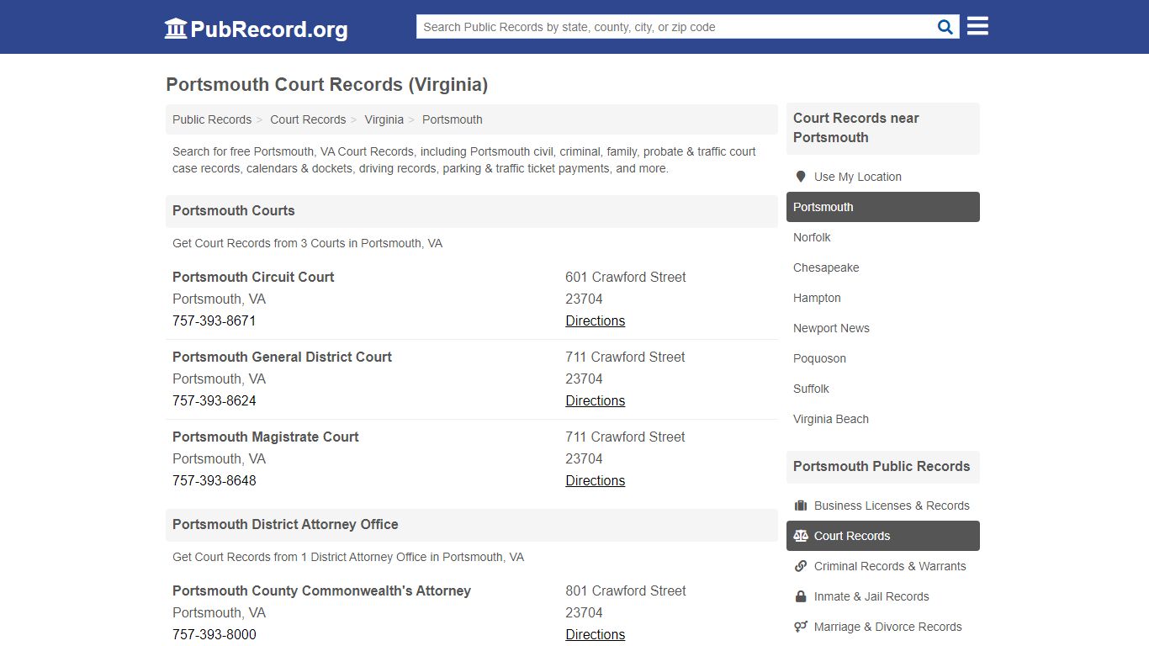Open Criminal Records & Warrants category
Screen dimensions: 1149x646
(x=883, y=566)
